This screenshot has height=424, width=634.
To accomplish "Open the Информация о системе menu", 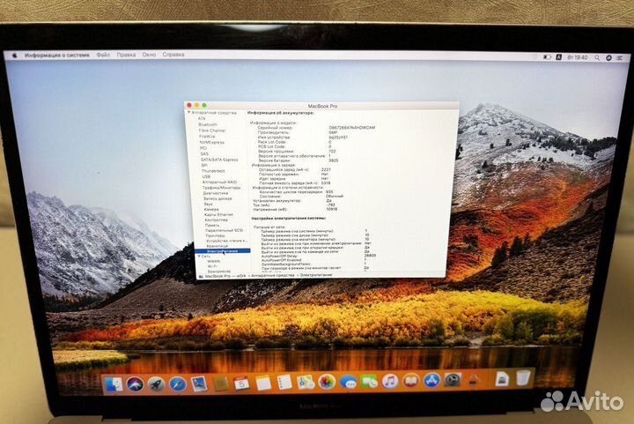I will coord(57,55).
